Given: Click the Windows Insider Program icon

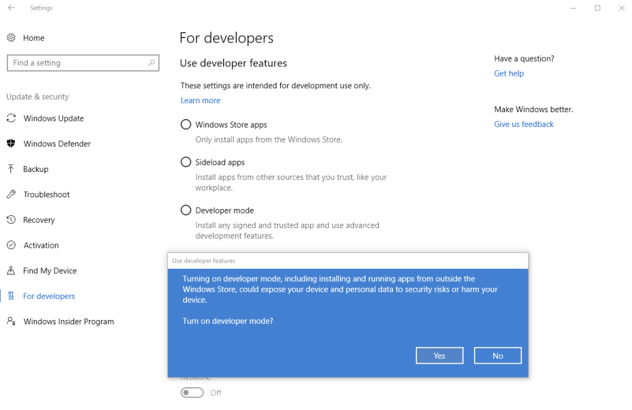Looking at the screenshot, I should pos(11,321).
